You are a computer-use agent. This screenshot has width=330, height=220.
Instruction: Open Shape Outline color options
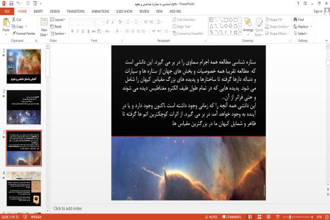coord(277,26)
